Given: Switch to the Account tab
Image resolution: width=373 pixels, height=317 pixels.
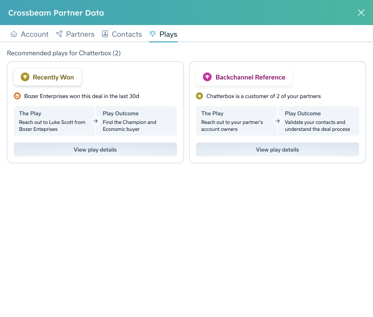Looking at the screenshot, I should [x=35, y=34].
